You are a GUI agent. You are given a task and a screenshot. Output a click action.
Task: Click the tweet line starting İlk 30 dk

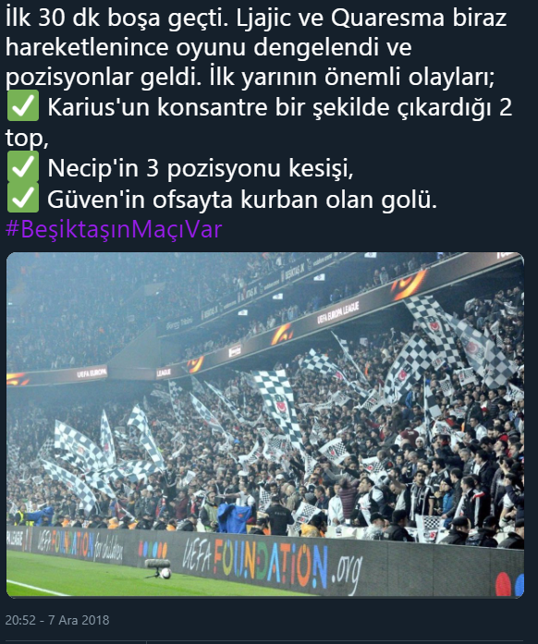[x=256, y=18]
